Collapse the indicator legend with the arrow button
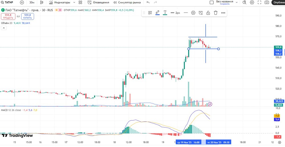Screen dimensions: 285x147 [x=4, y=28]
